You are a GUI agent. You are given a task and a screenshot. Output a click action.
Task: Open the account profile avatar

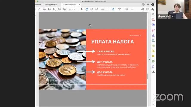(x=153, y=4)
